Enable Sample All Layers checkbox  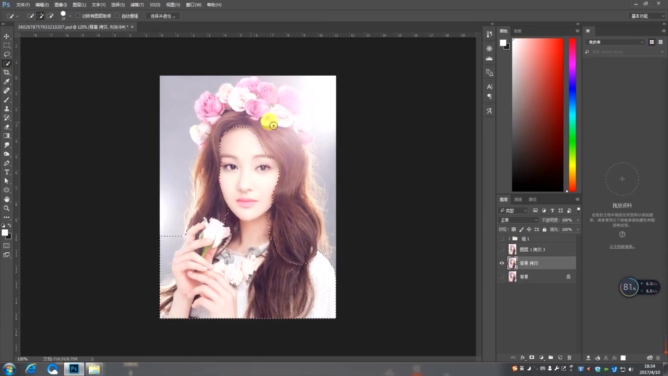click(x=78, y=16)
